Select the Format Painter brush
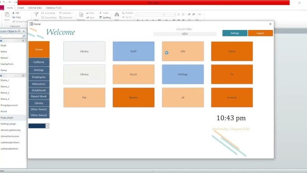 (x=13, y=22)
